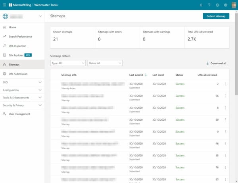Click the globe site icon in the sidebar

[5, 16]
